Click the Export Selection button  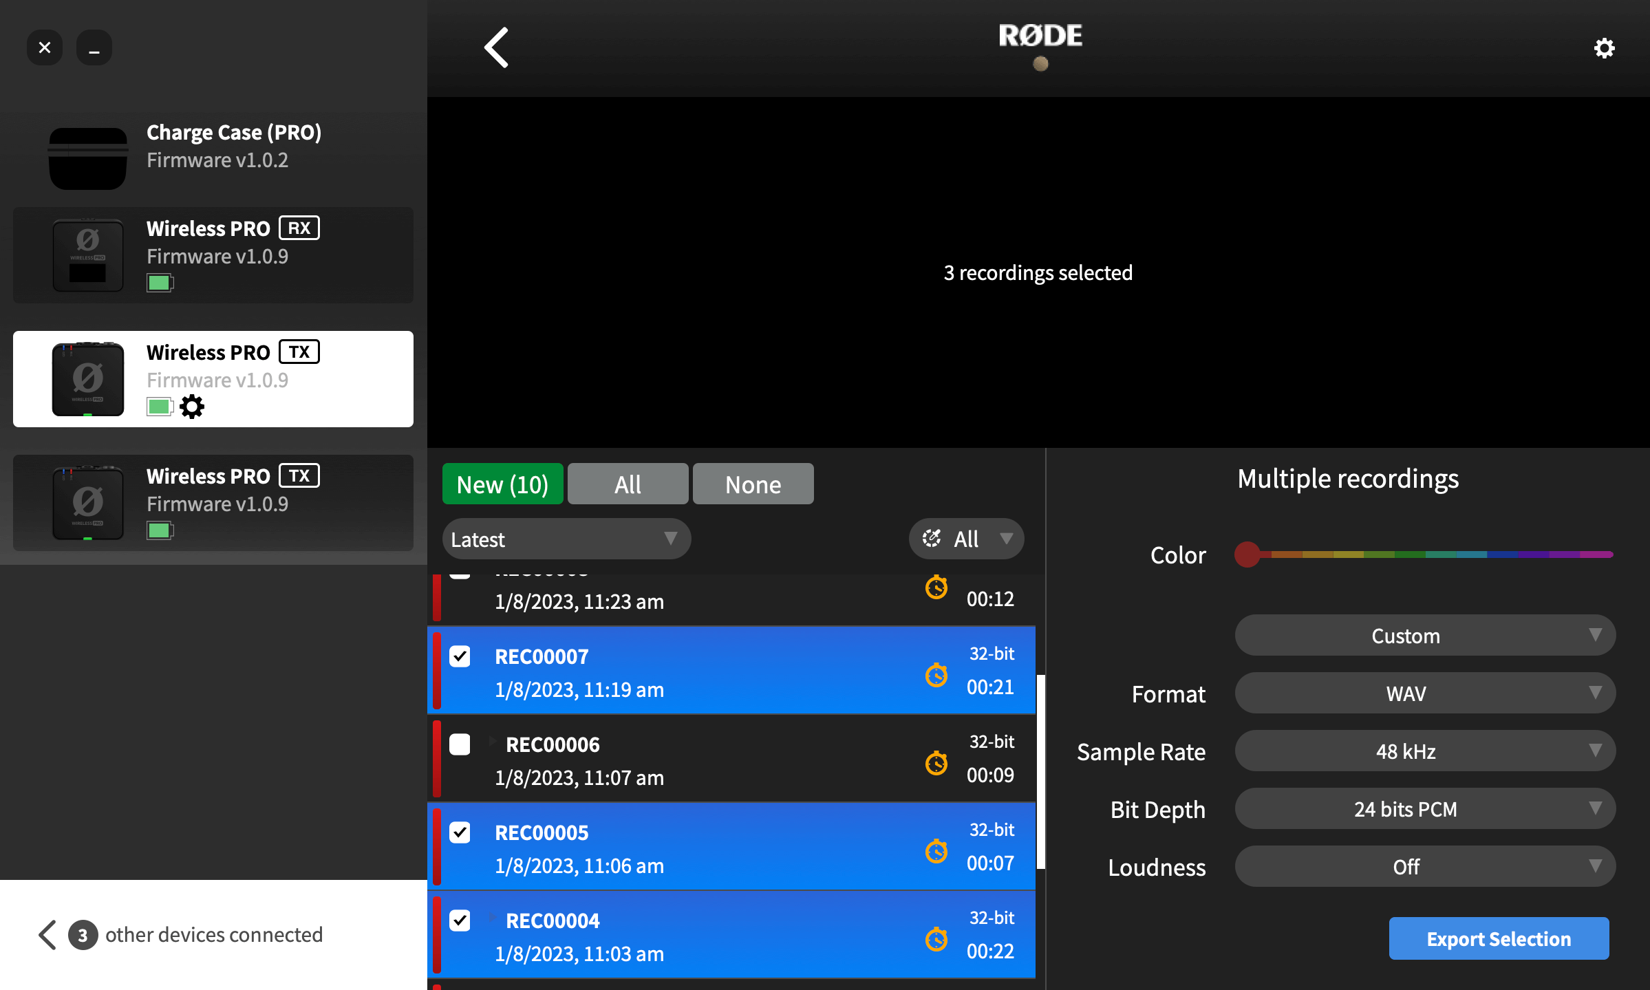[1499, 939]
